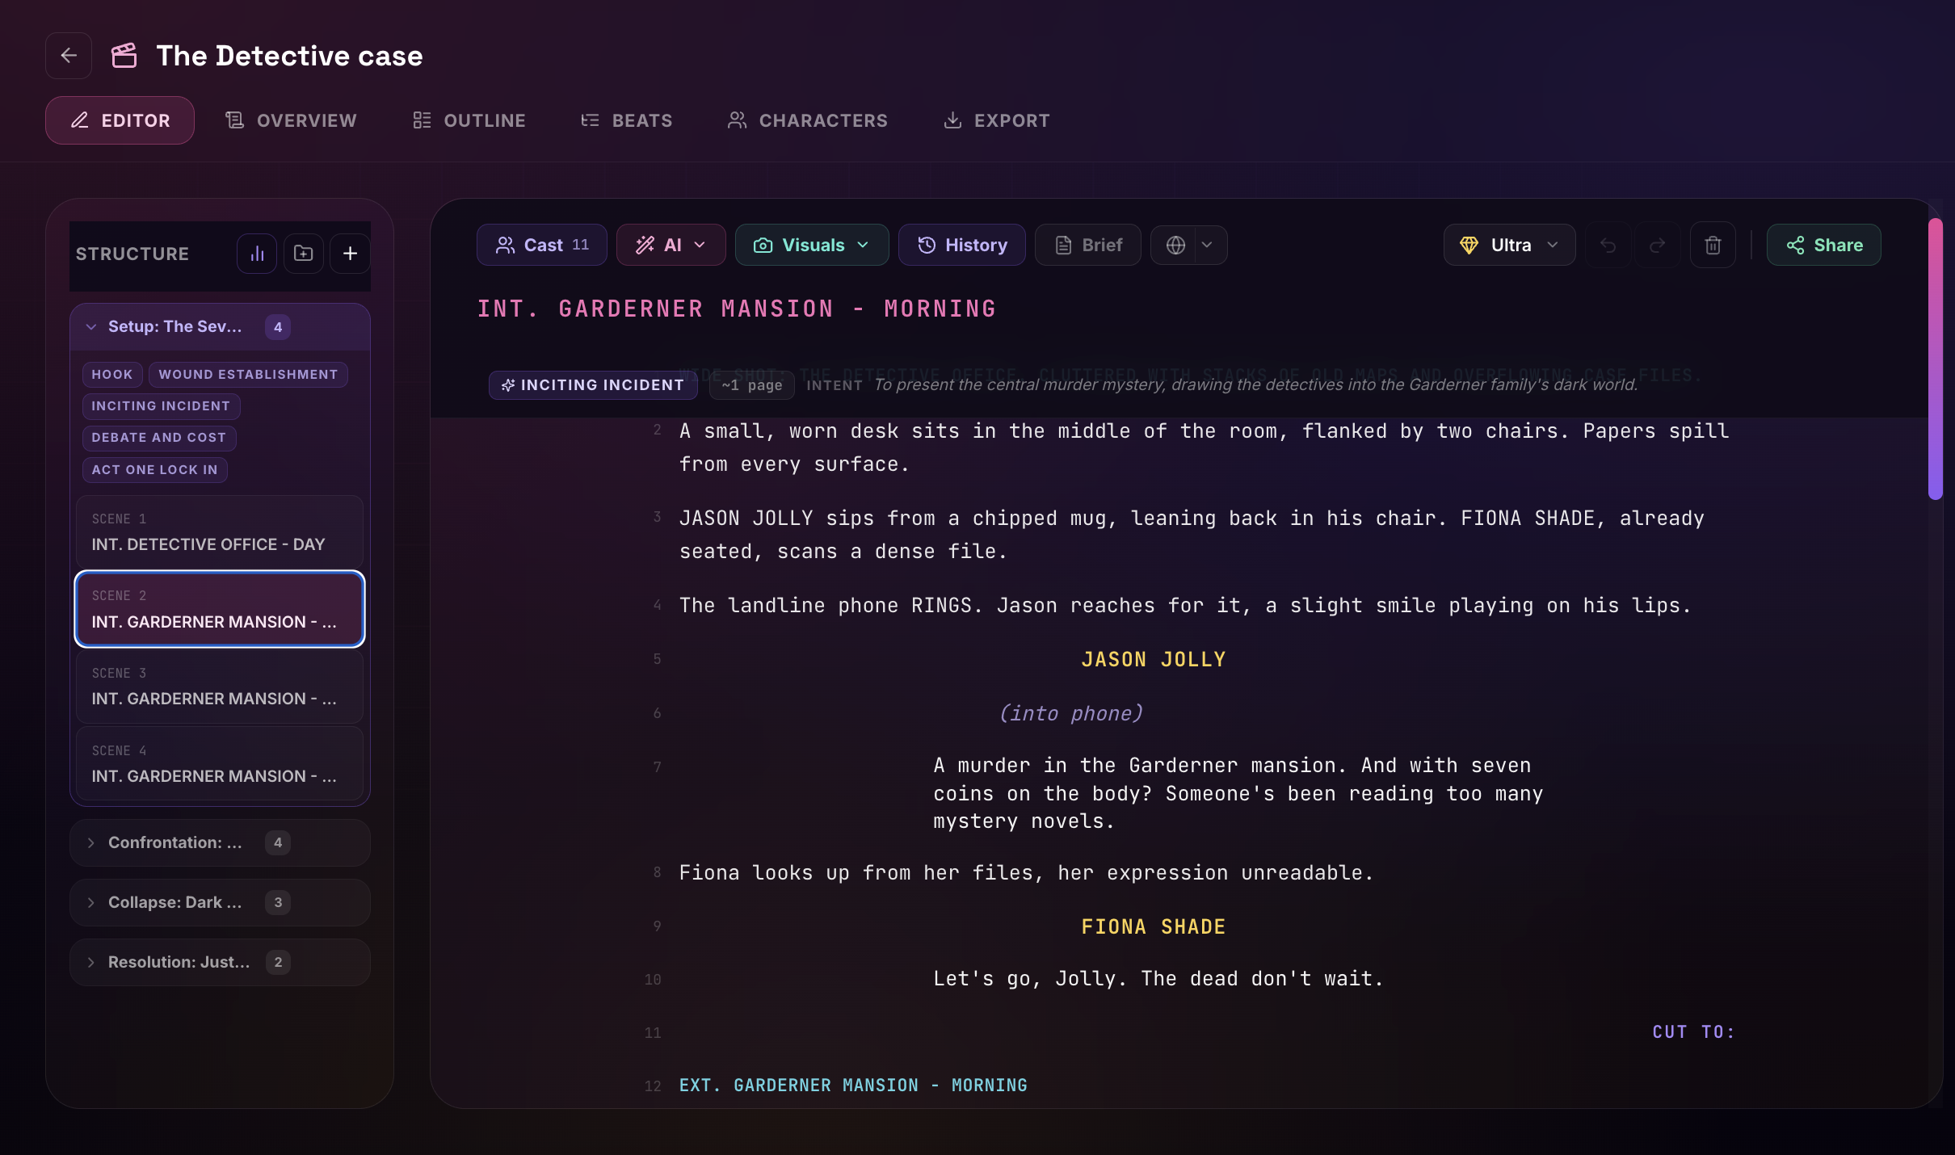This screenshot has width=1955, height=1155.
Task: Click the editor vertical scrollbar thumb
Action: pyautogui.click(x=1935, y=359)
